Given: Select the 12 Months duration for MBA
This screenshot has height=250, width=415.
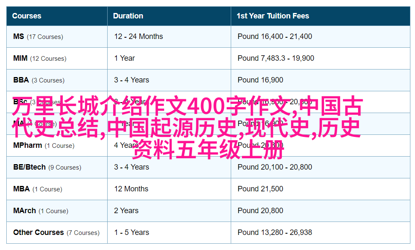Looking at the screenshot, I should click(x=131, y=189).
